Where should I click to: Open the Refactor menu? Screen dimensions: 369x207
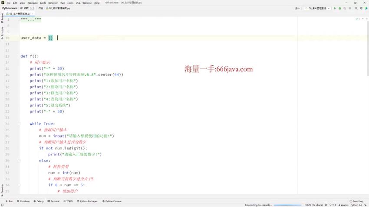(53, 3)
